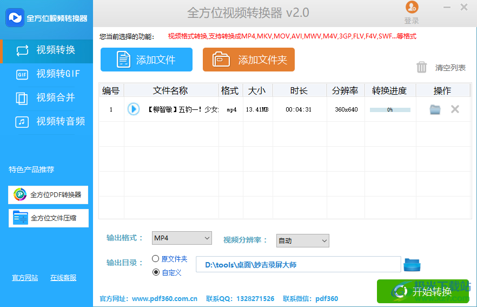Open the 全方位文件压缩 product

(x=48, y=218)
